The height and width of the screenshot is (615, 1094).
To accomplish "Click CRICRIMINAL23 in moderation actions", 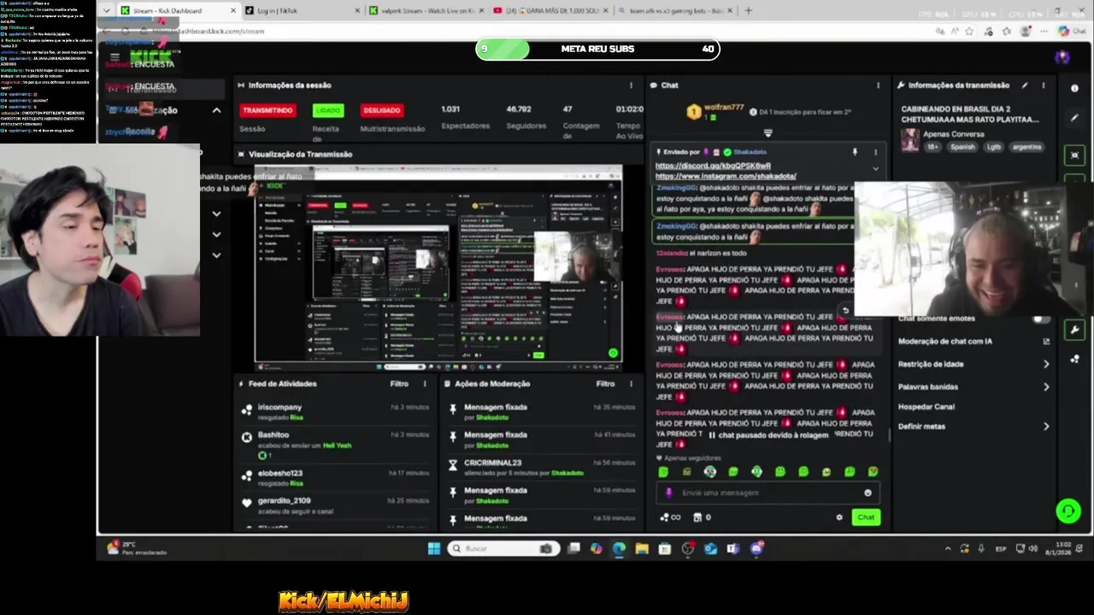I will [x=493, y=463].
